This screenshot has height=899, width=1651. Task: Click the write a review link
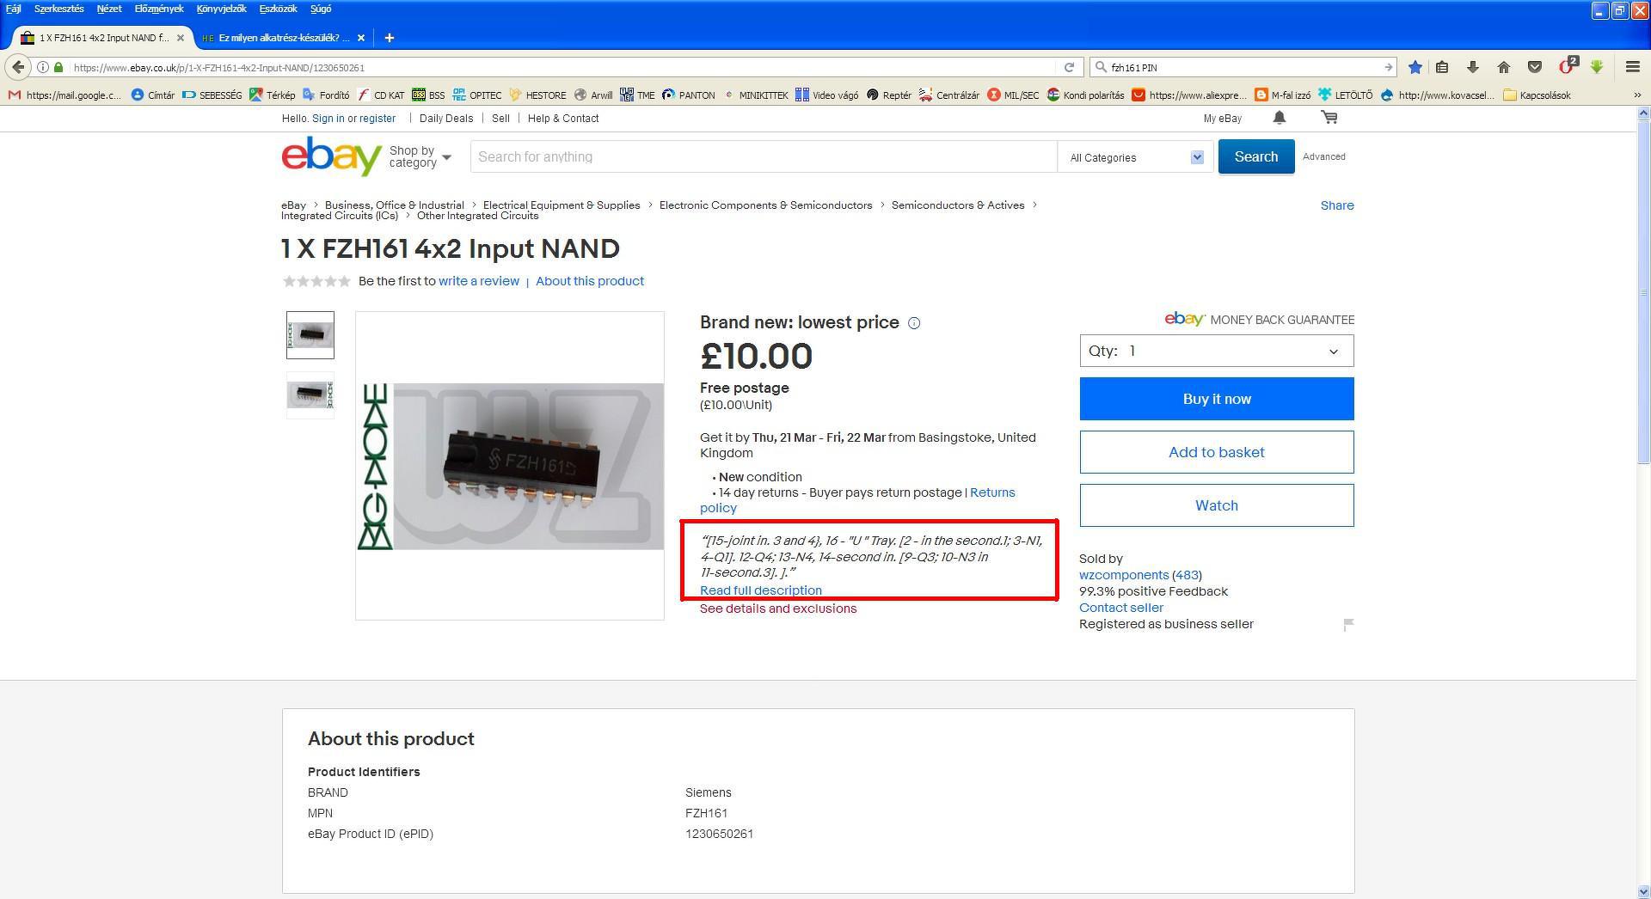click(479, 281)
